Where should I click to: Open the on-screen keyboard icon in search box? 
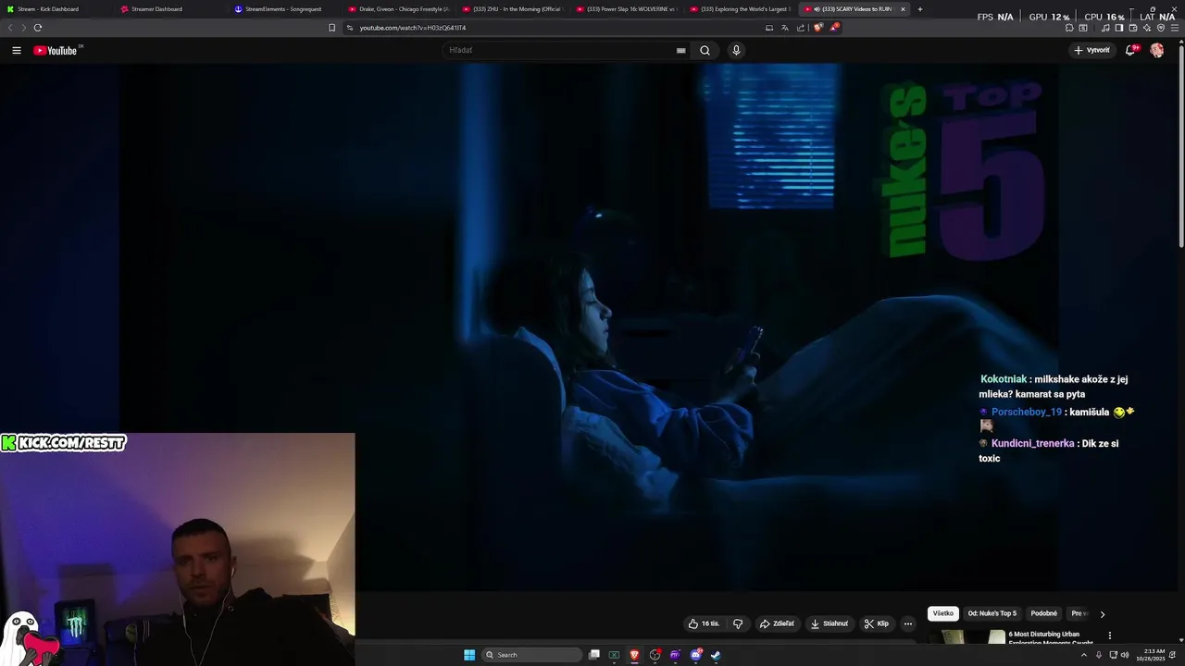point(681,50)
